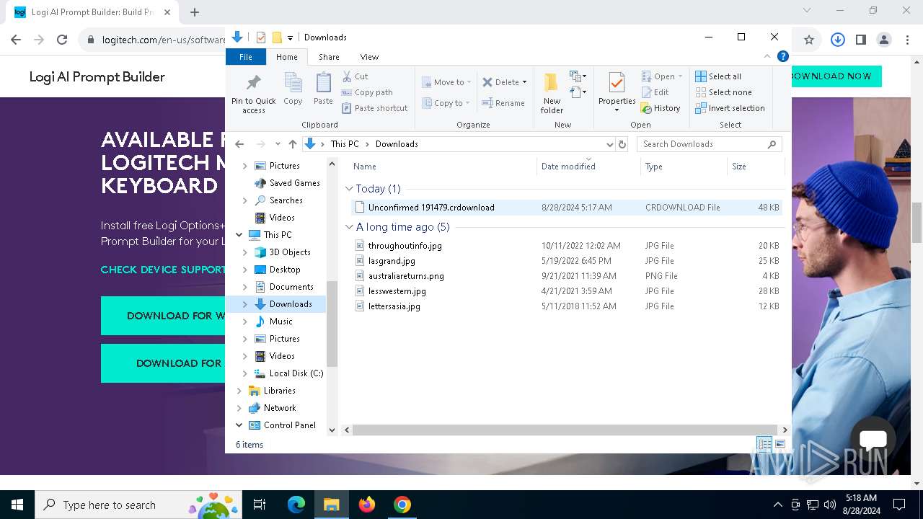Click the Copy ribbon icon

[x=293, y=82]
